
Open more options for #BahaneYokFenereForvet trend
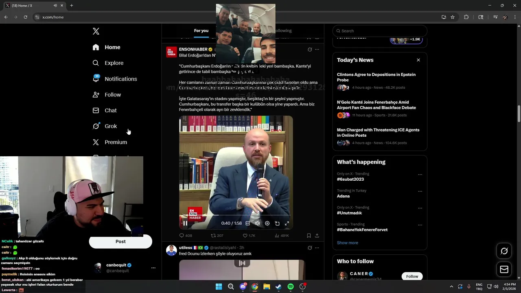point(420,225)
